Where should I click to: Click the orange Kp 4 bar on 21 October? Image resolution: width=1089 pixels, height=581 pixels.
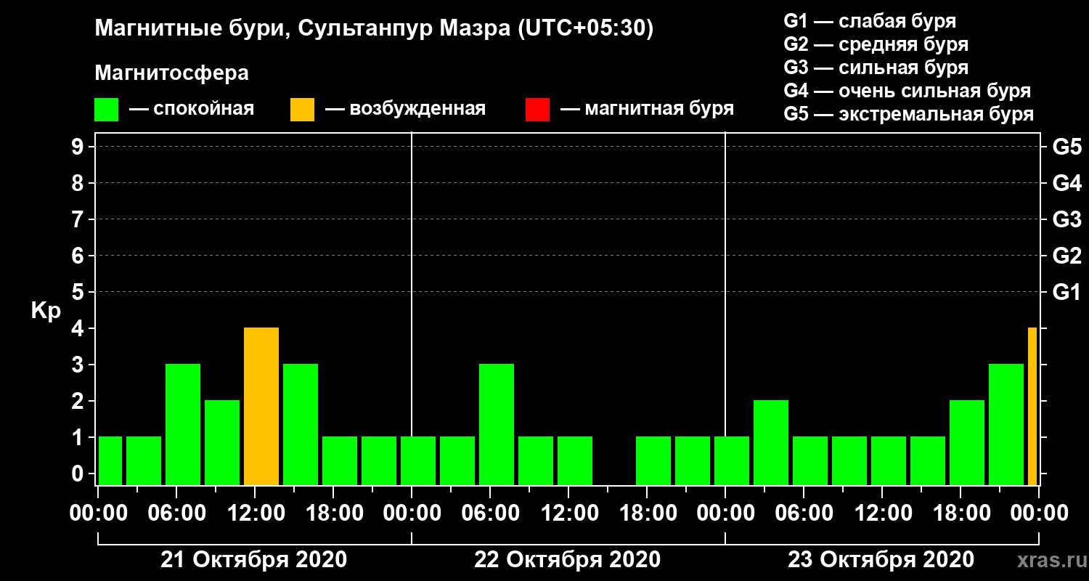coord(261,407)
